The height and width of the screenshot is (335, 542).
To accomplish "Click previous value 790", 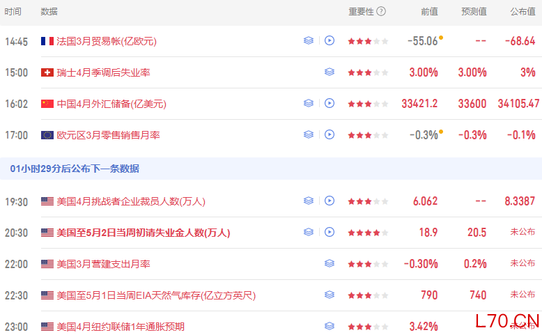I will coord(430,295).
